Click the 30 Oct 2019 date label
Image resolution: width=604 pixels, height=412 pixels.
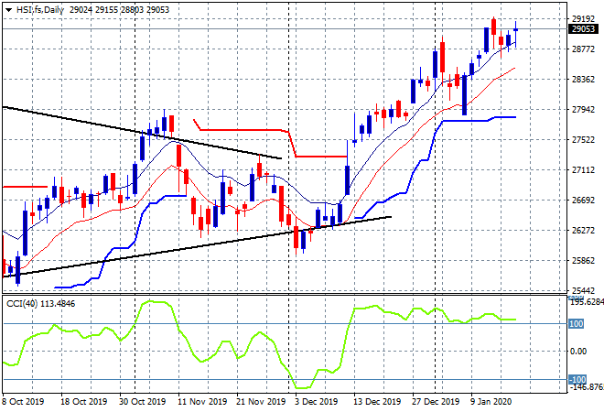pos(143,402)
